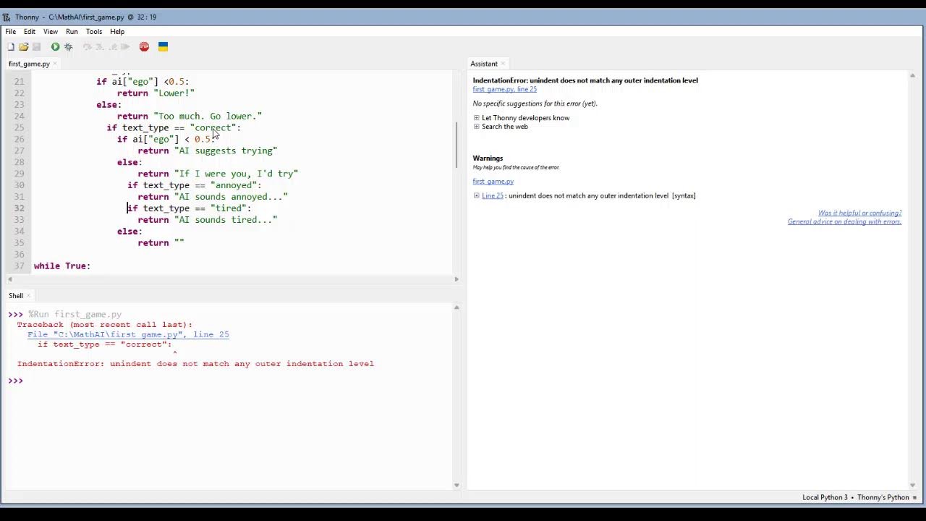The width and height of the screenshot is (926, 521).
Task: Click line 25 text_type == "correct" code
Action: point(174,128)
